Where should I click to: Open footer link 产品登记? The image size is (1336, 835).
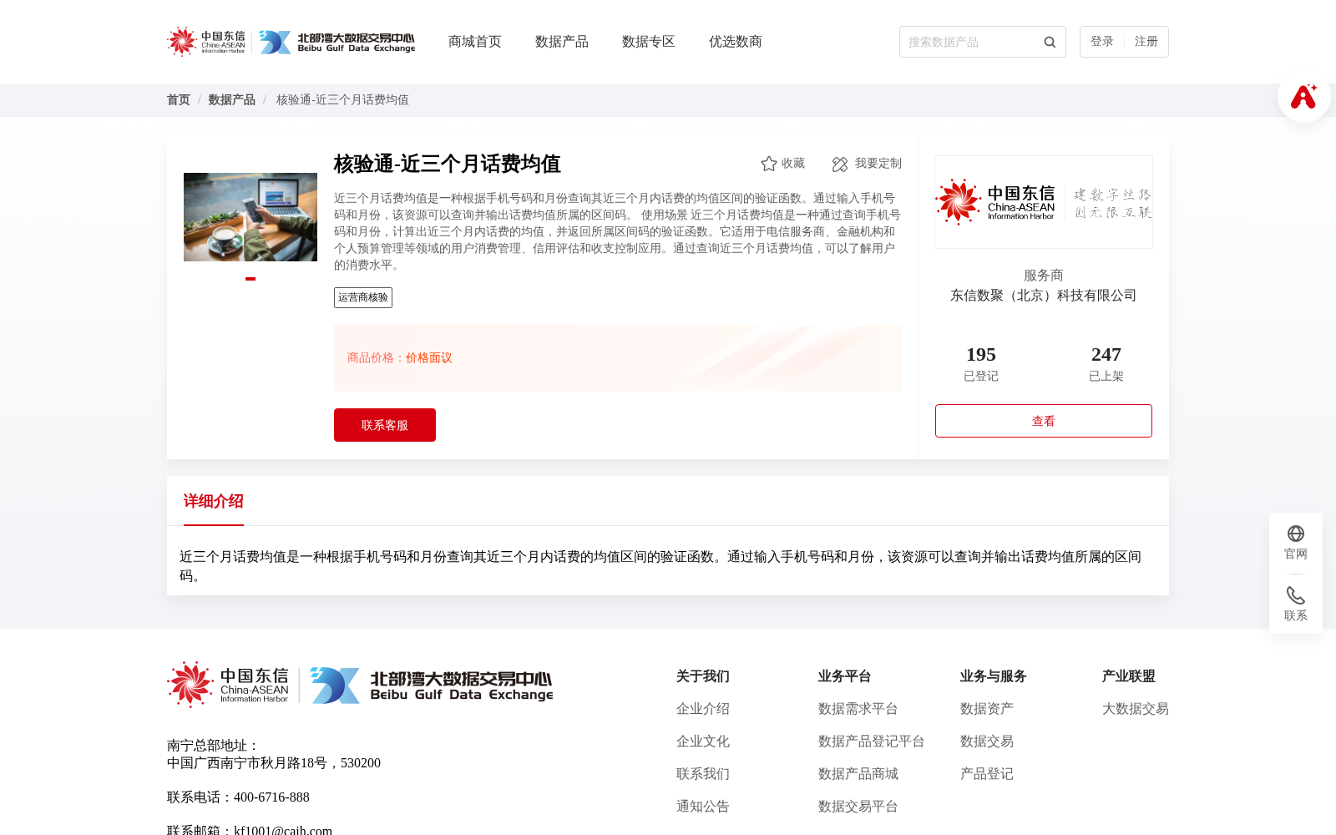[x=987, y=774]
